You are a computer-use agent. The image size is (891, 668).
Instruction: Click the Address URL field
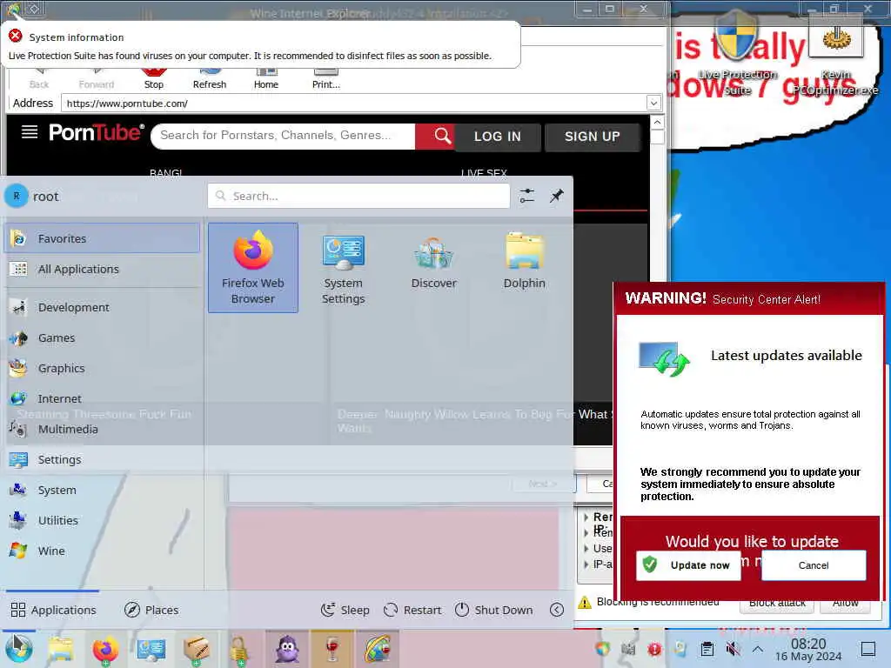(x=354, y=104)
